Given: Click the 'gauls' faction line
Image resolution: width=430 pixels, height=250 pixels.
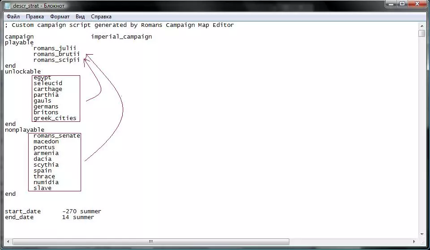Looking at the screenshot, I should [x=42, y=101].
